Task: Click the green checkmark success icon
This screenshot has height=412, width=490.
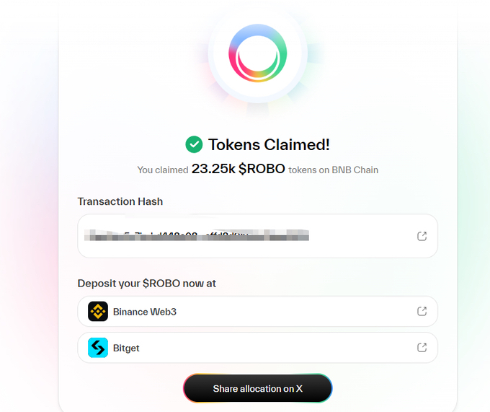Action: [194, 144]
